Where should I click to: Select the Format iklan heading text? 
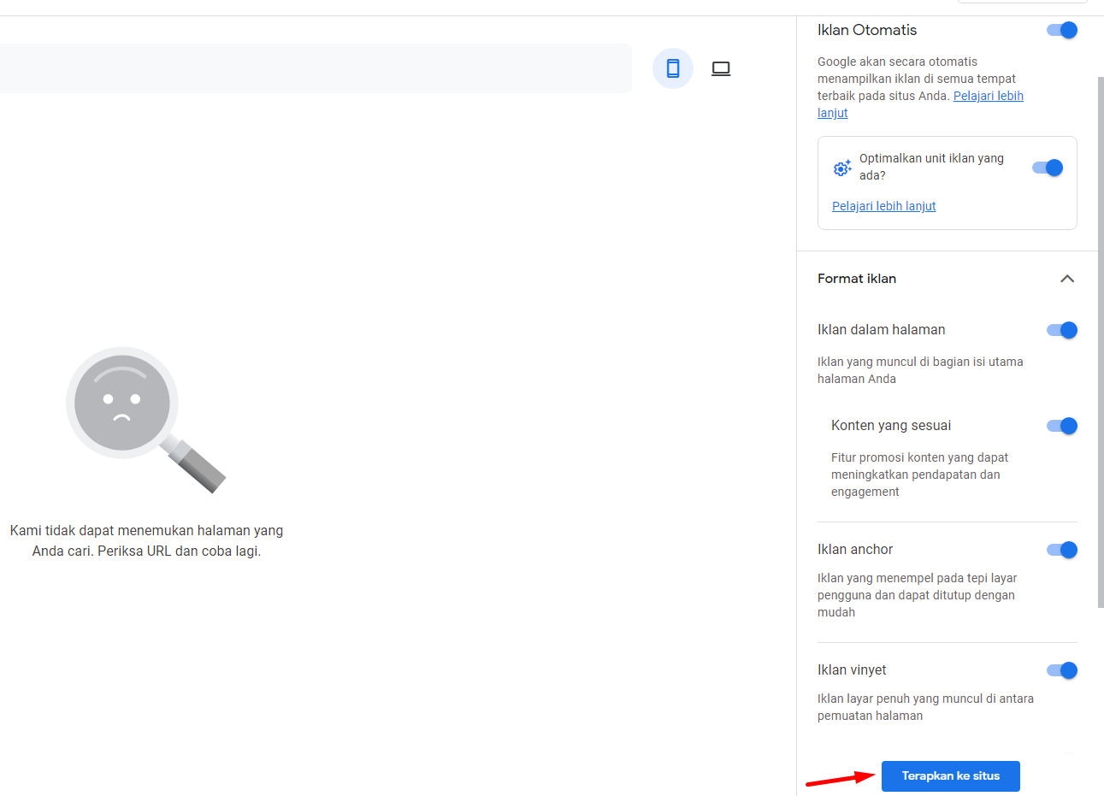(x=857, y=279)
